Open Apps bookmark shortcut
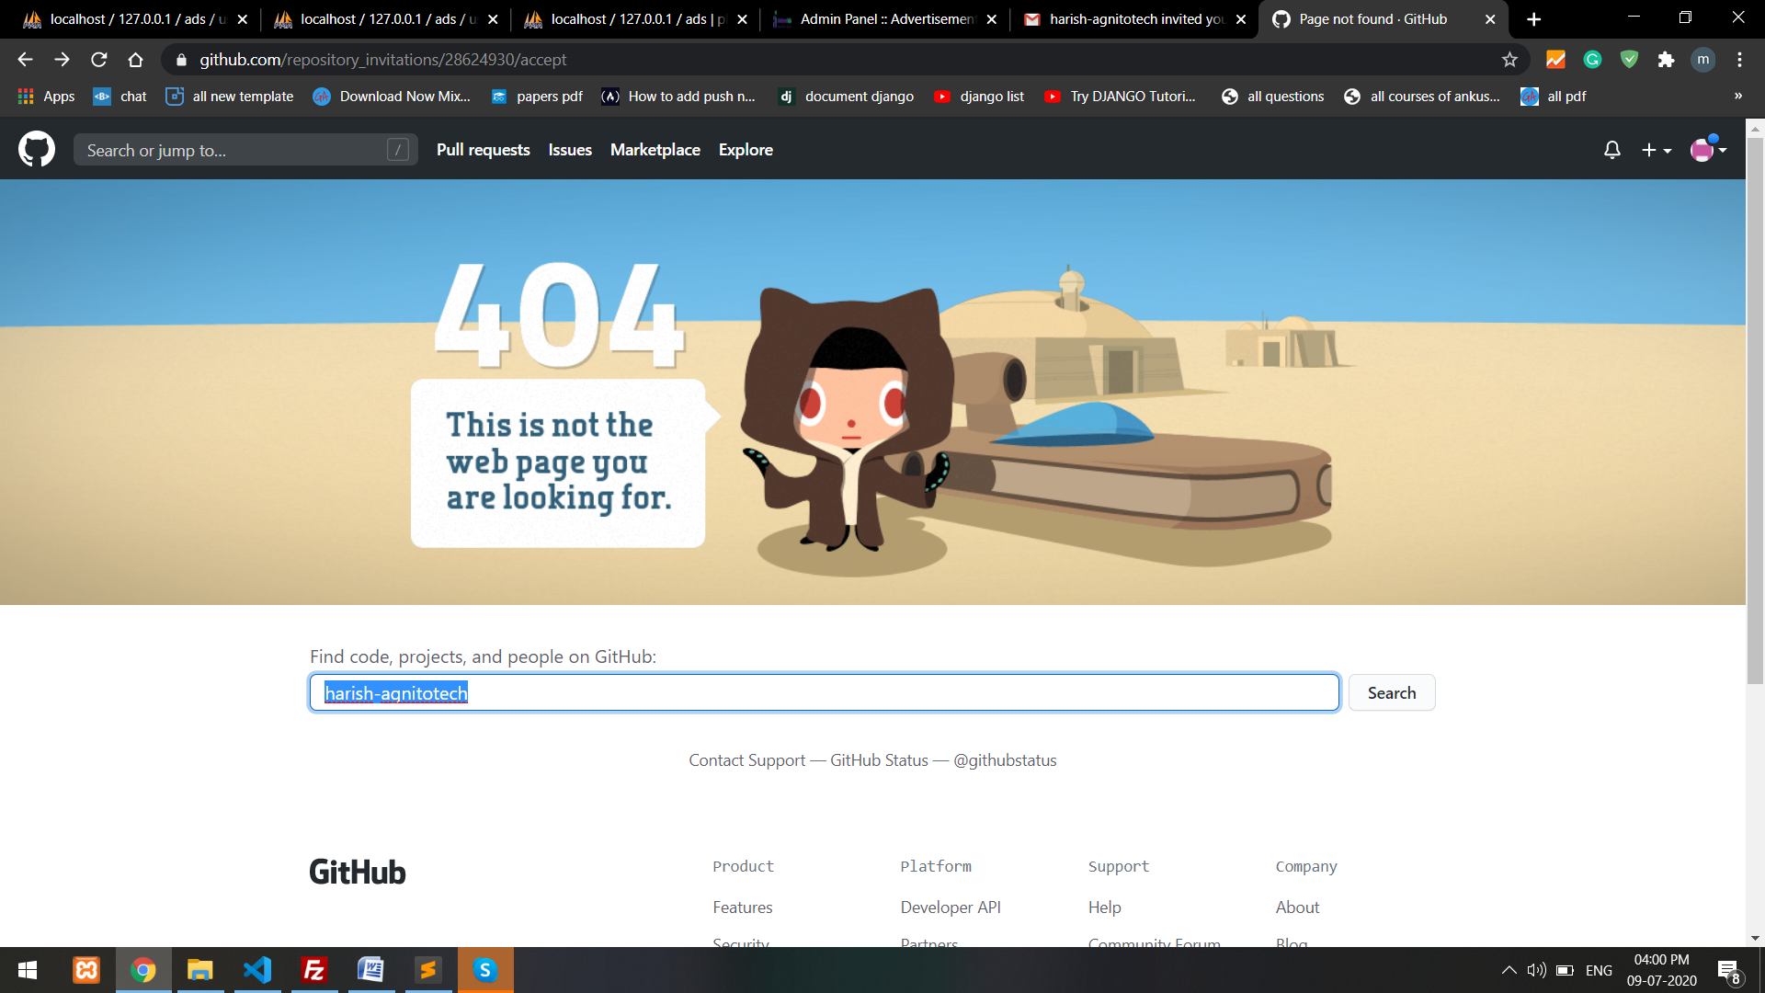Viewport: 1765px width, 993px height. 46,96
